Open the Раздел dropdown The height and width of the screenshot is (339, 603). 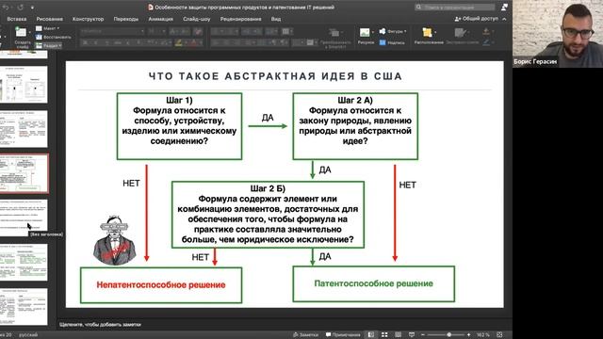[49, 45]
